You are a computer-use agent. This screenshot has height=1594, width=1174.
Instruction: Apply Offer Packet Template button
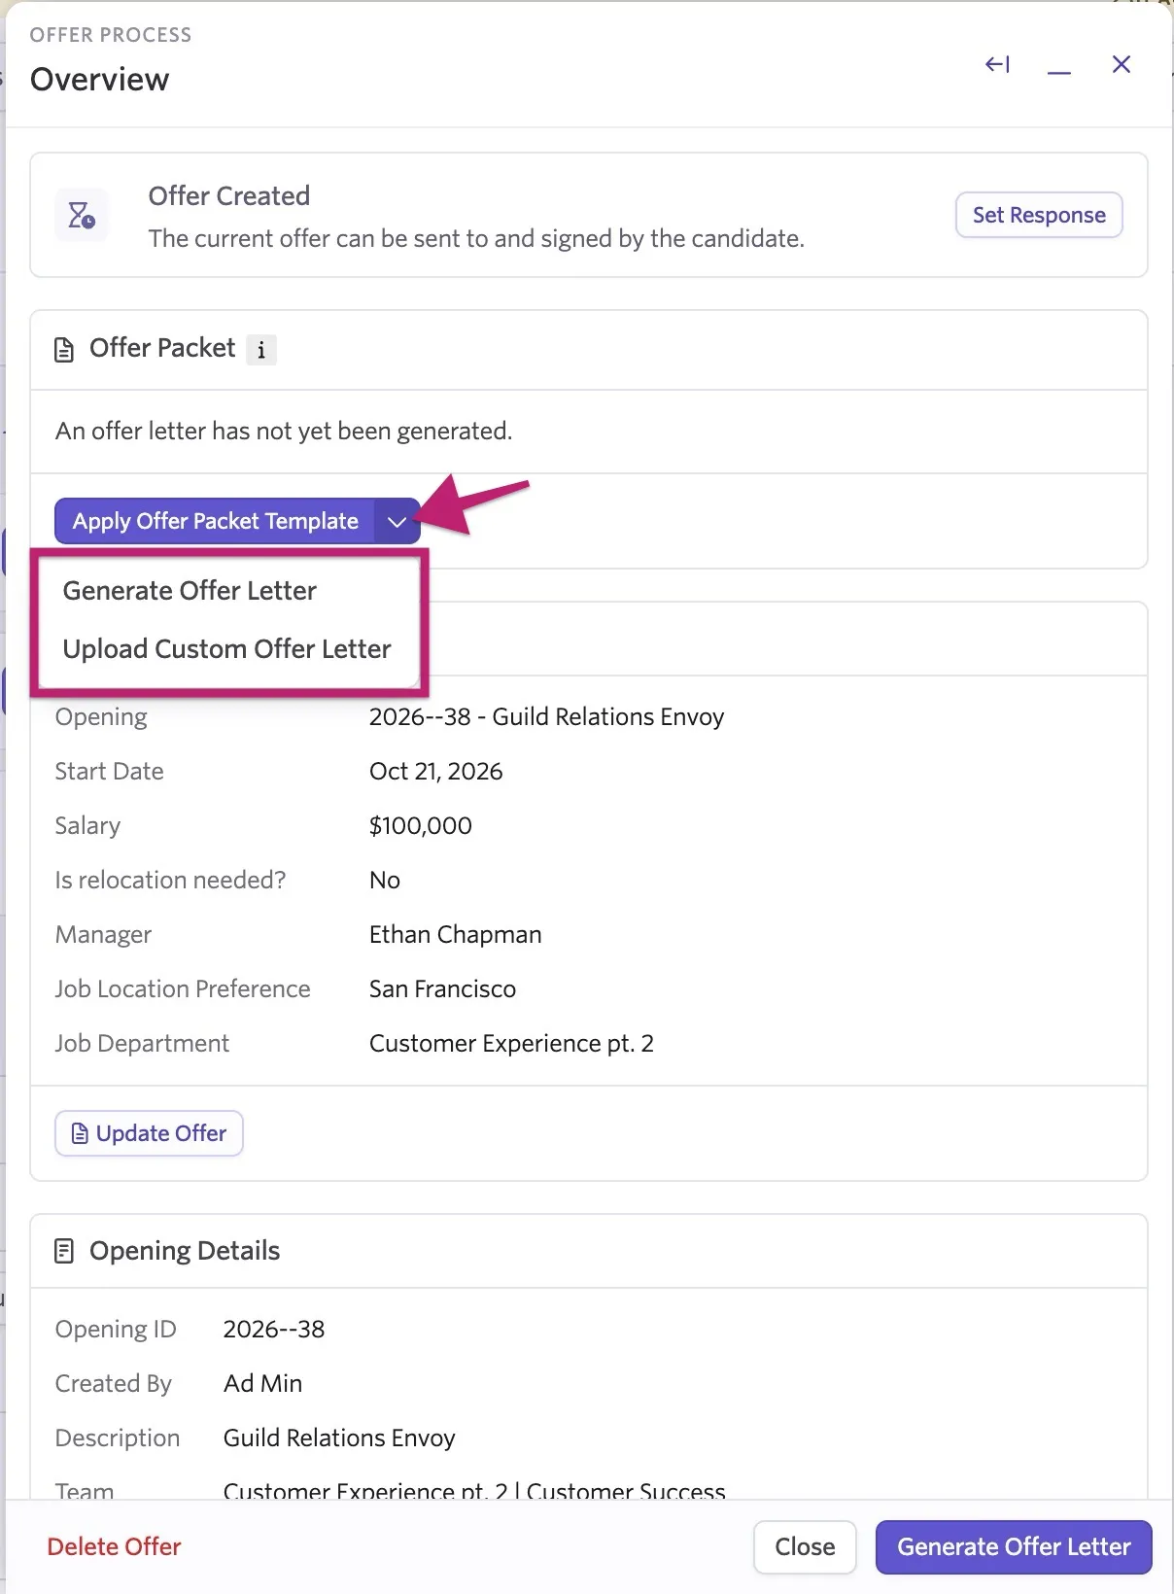click(215, 521)
